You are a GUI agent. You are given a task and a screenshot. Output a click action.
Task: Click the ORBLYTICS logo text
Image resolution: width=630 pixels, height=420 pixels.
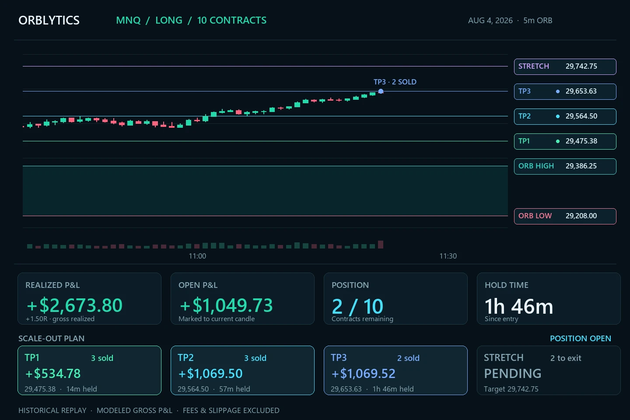pyautogui.click(x=49, y=21)
